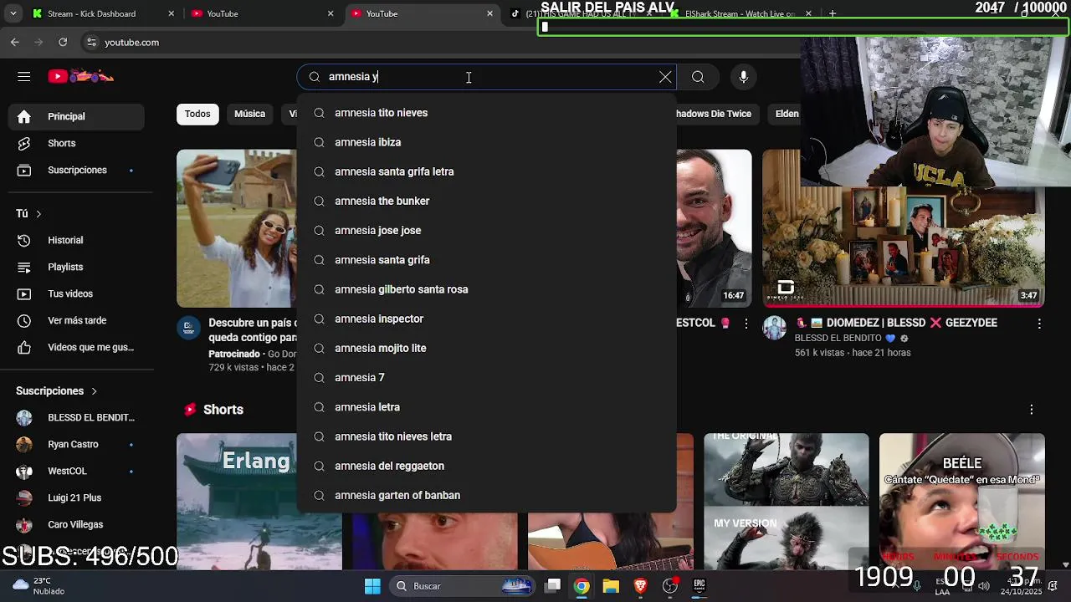Select the Música filter chip

click(249, 114)
